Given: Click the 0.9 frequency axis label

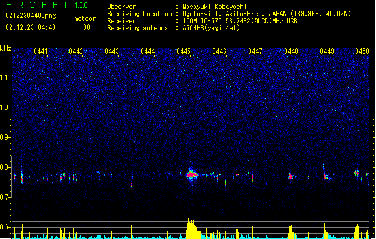Looking at the screenshot, I should [5, 137].
